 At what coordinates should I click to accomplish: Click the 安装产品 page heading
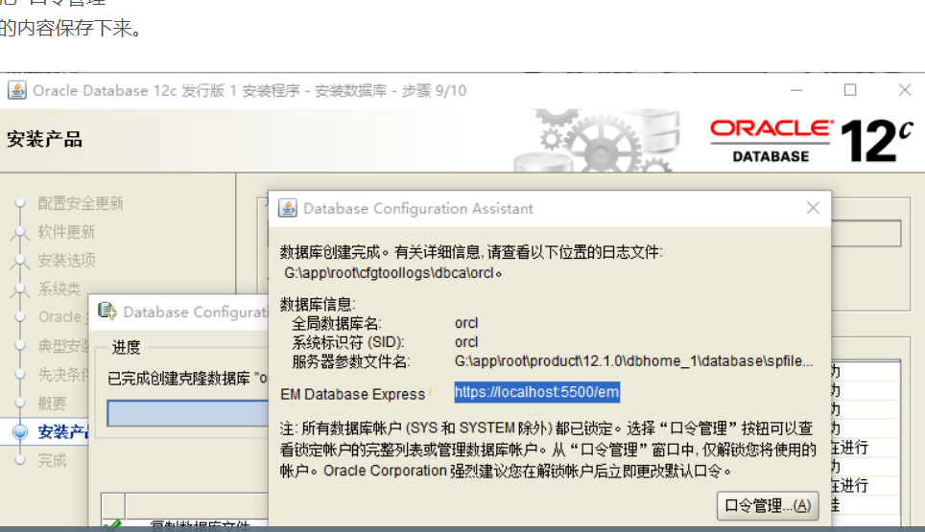pos(45,140)
